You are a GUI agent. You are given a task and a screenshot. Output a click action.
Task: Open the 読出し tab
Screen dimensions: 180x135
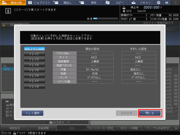[64, 2]
